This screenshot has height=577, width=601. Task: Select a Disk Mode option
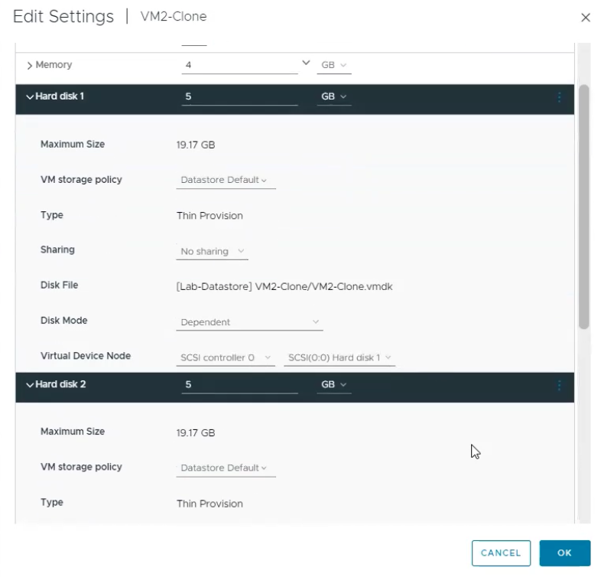249,322
